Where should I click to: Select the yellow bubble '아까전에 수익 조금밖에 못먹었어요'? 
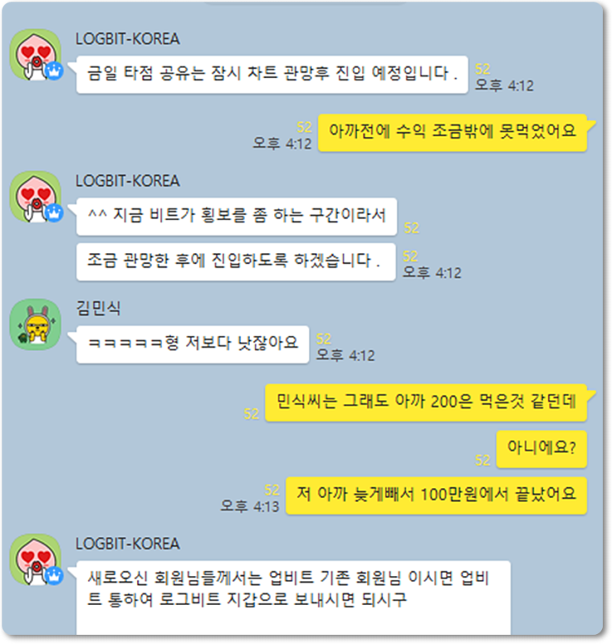click(x=453, y=132)
